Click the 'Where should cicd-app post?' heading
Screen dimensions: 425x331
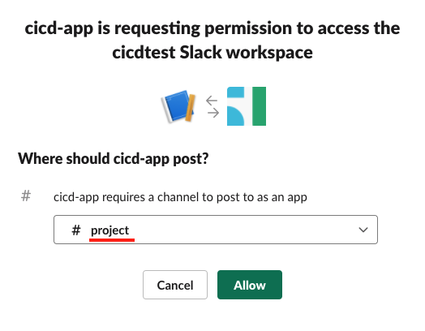click(x=114, y=158)
